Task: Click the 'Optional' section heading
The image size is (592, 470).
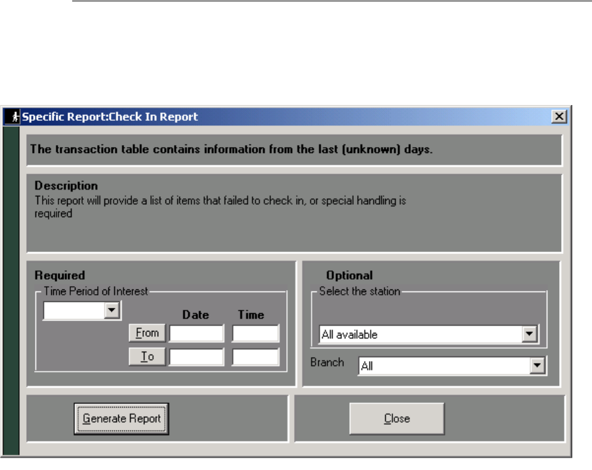Action: pyautogui.click(x=349, y=275)
